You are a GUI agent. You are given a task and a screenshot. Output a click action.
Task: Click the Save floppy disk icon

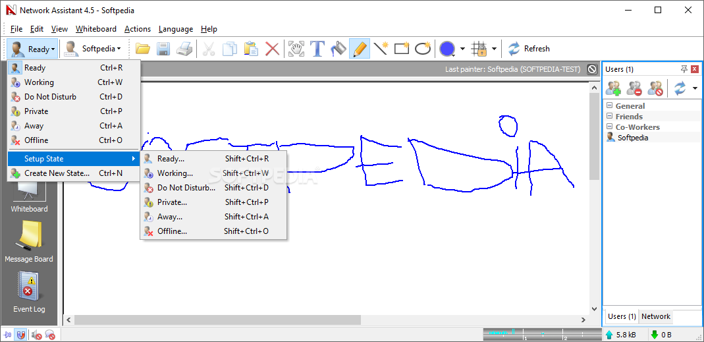[163, 49]
